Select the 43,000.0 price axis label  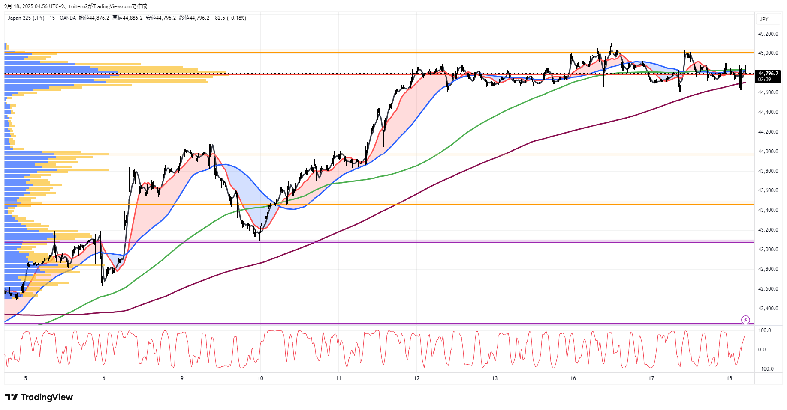tap(768, 250)
